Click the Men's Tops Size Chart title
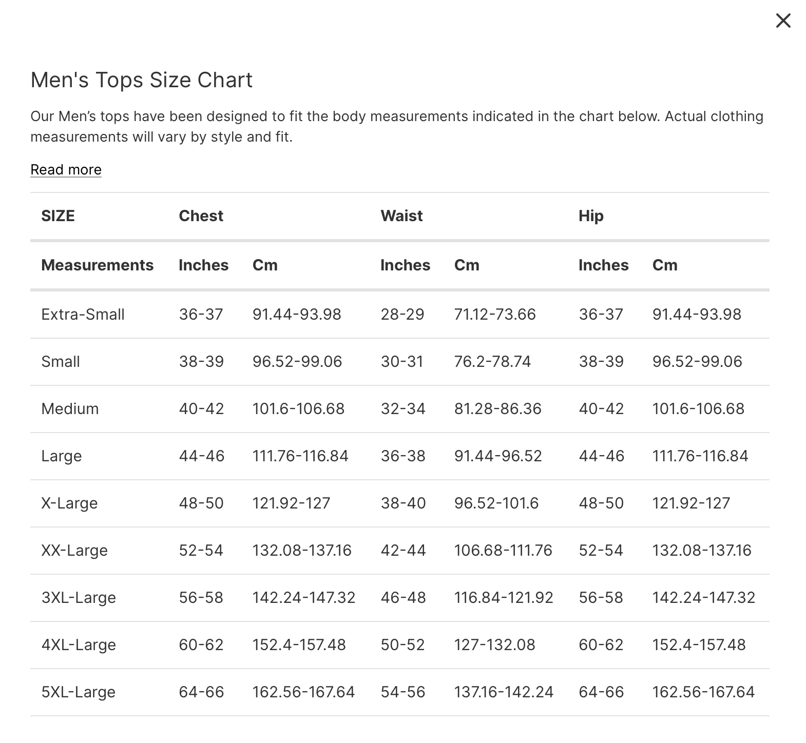The width and height of the screenshot is (806, 743). tap(141, 80)
